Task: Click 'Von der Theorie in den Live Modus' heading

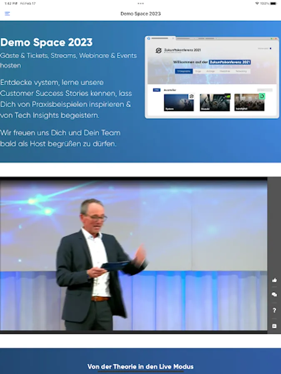Action: (x=141, y=367)
